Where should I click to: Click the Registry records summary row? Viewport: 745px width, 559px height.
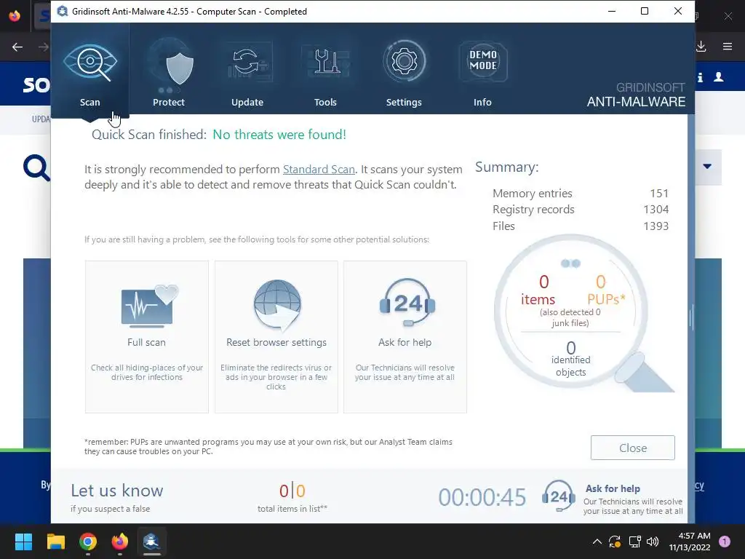580,210
